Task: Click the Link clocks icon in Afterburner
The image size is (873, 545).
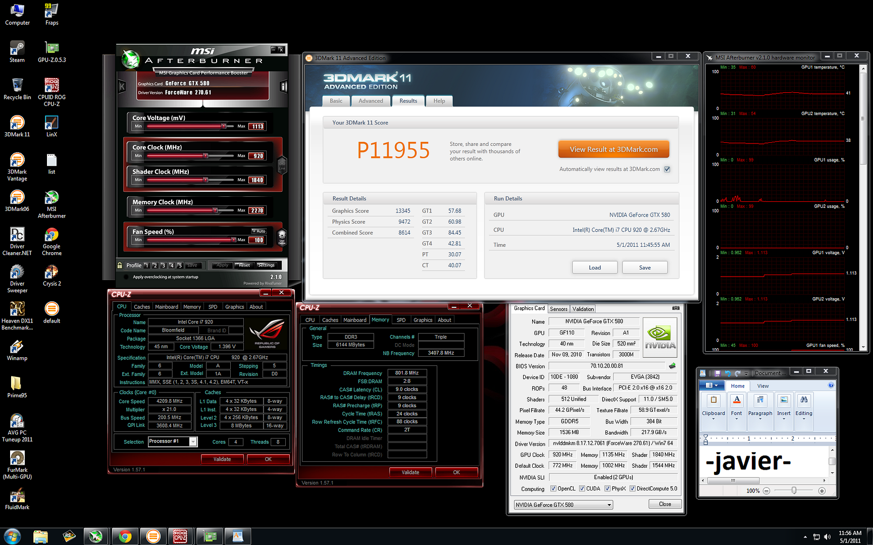Action: click(282, 165)
